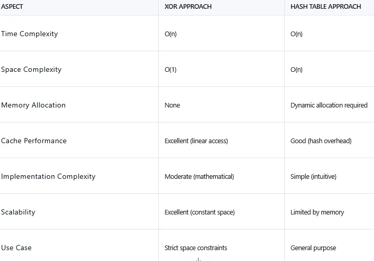Select the Moderate (mathematical) cell
The image size is (374, 261).
[199, 177]
